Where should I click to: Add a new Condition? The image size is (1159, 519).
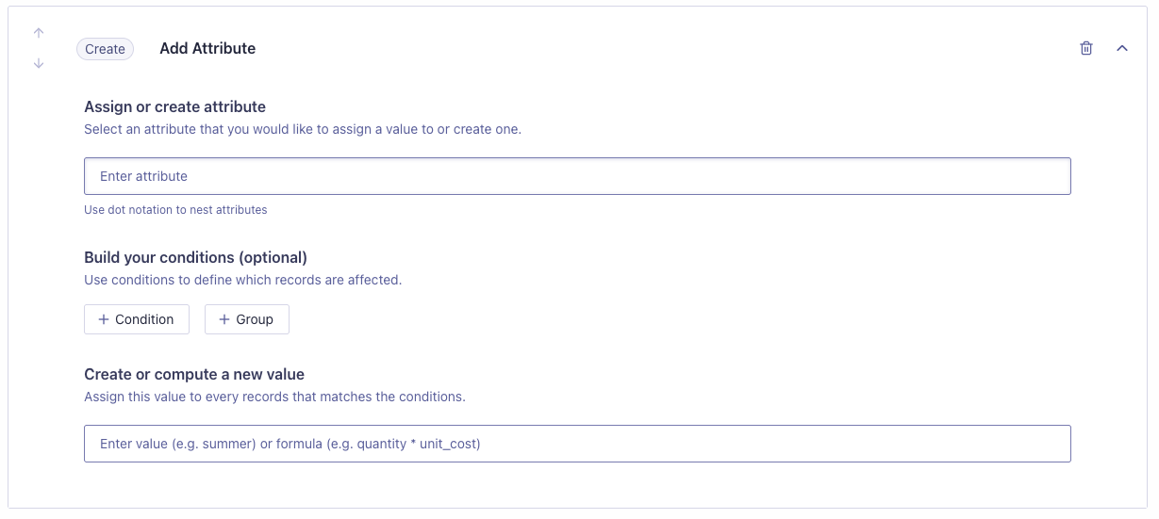(137, 319)
